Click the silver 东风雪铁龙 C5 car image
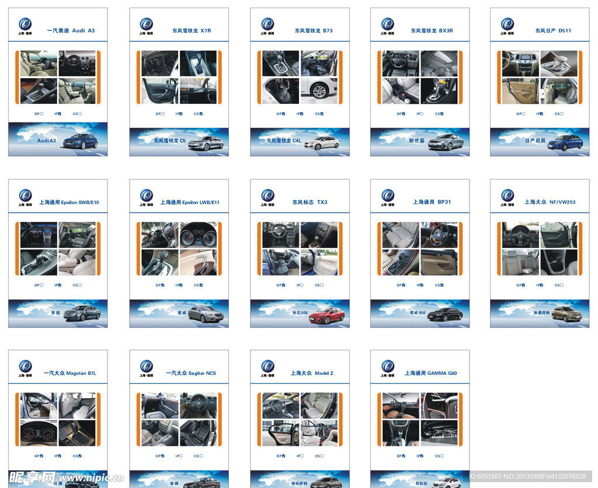This screenshot has width=598, height=488. pos(206,143)
